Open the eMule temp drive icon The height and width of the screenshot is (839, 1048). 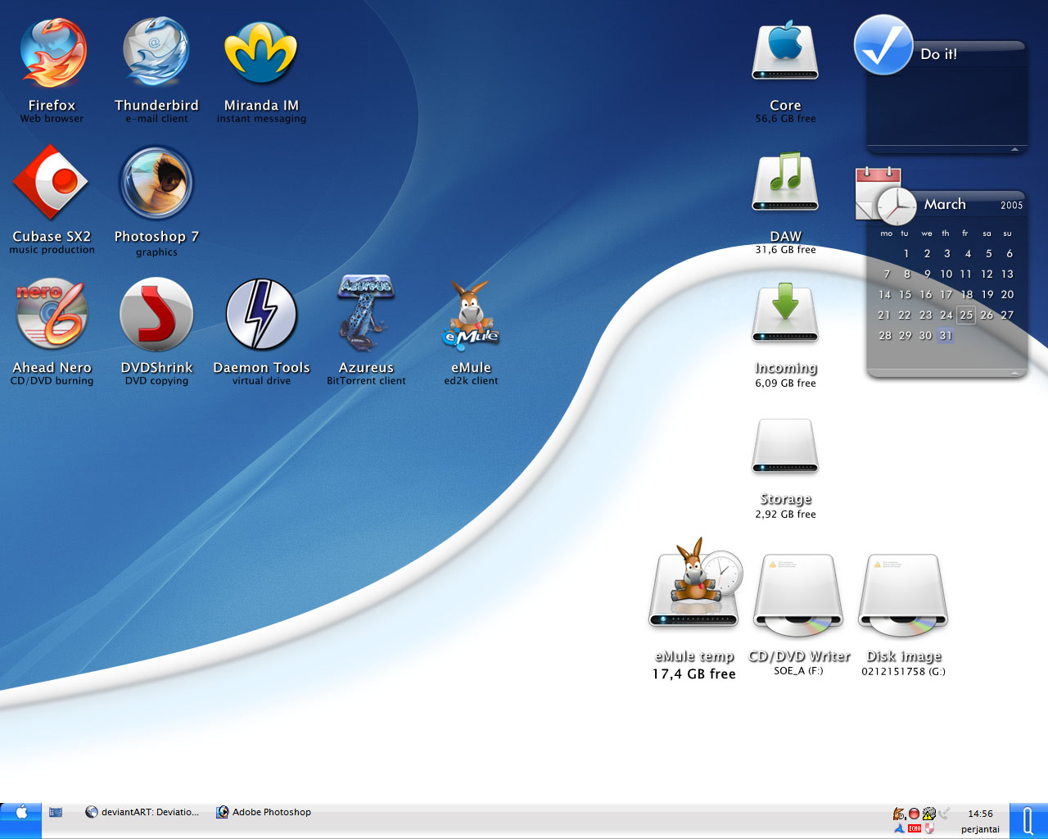tap(694, 583)
